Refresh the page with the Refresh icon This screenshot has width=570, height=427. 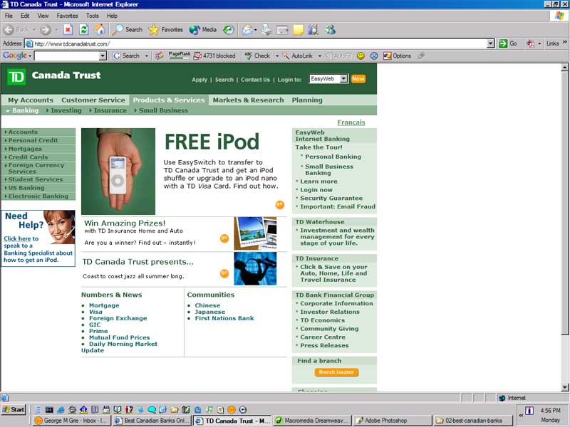click(x=83, y=30)
